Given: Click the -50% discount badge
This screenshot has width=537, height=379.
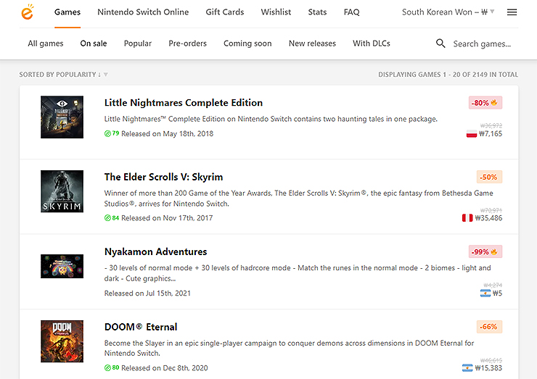Looking at the screenshot, I should [x=489, y=178].
